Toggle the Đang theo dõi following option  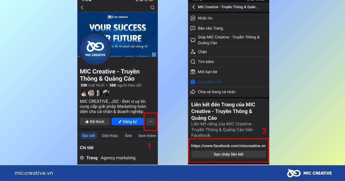[229, 82]
